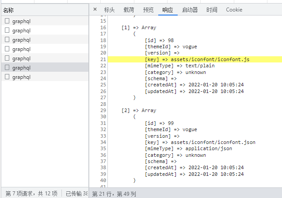This screenshot has width=282, height=198.
Task: Click the request count '第 7 项请求，共 12 项'
Action: [x=31, y=194]
